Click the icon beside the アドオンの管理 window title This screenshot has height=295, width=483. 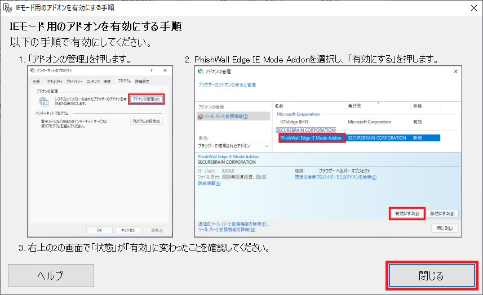(x=201, y=71)
